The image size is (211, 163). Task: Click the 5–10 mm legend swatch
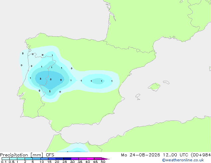(x=36, y=159)
